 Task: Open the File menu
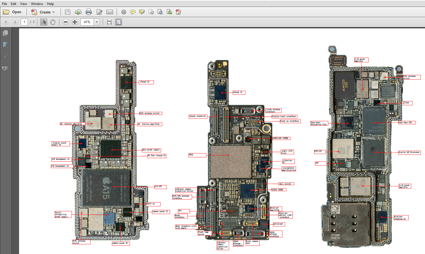tap(4, 4)
